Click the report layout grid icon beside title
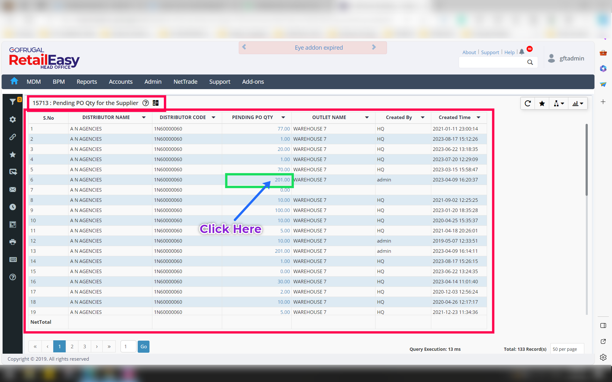The height and width of the screenshot is (382, 612). pyautogui.click(x=156, y=103)
